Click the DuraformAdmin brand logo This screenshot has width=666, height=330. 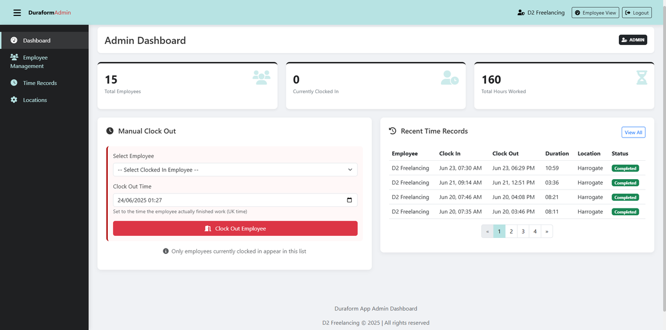click(49, 13)
